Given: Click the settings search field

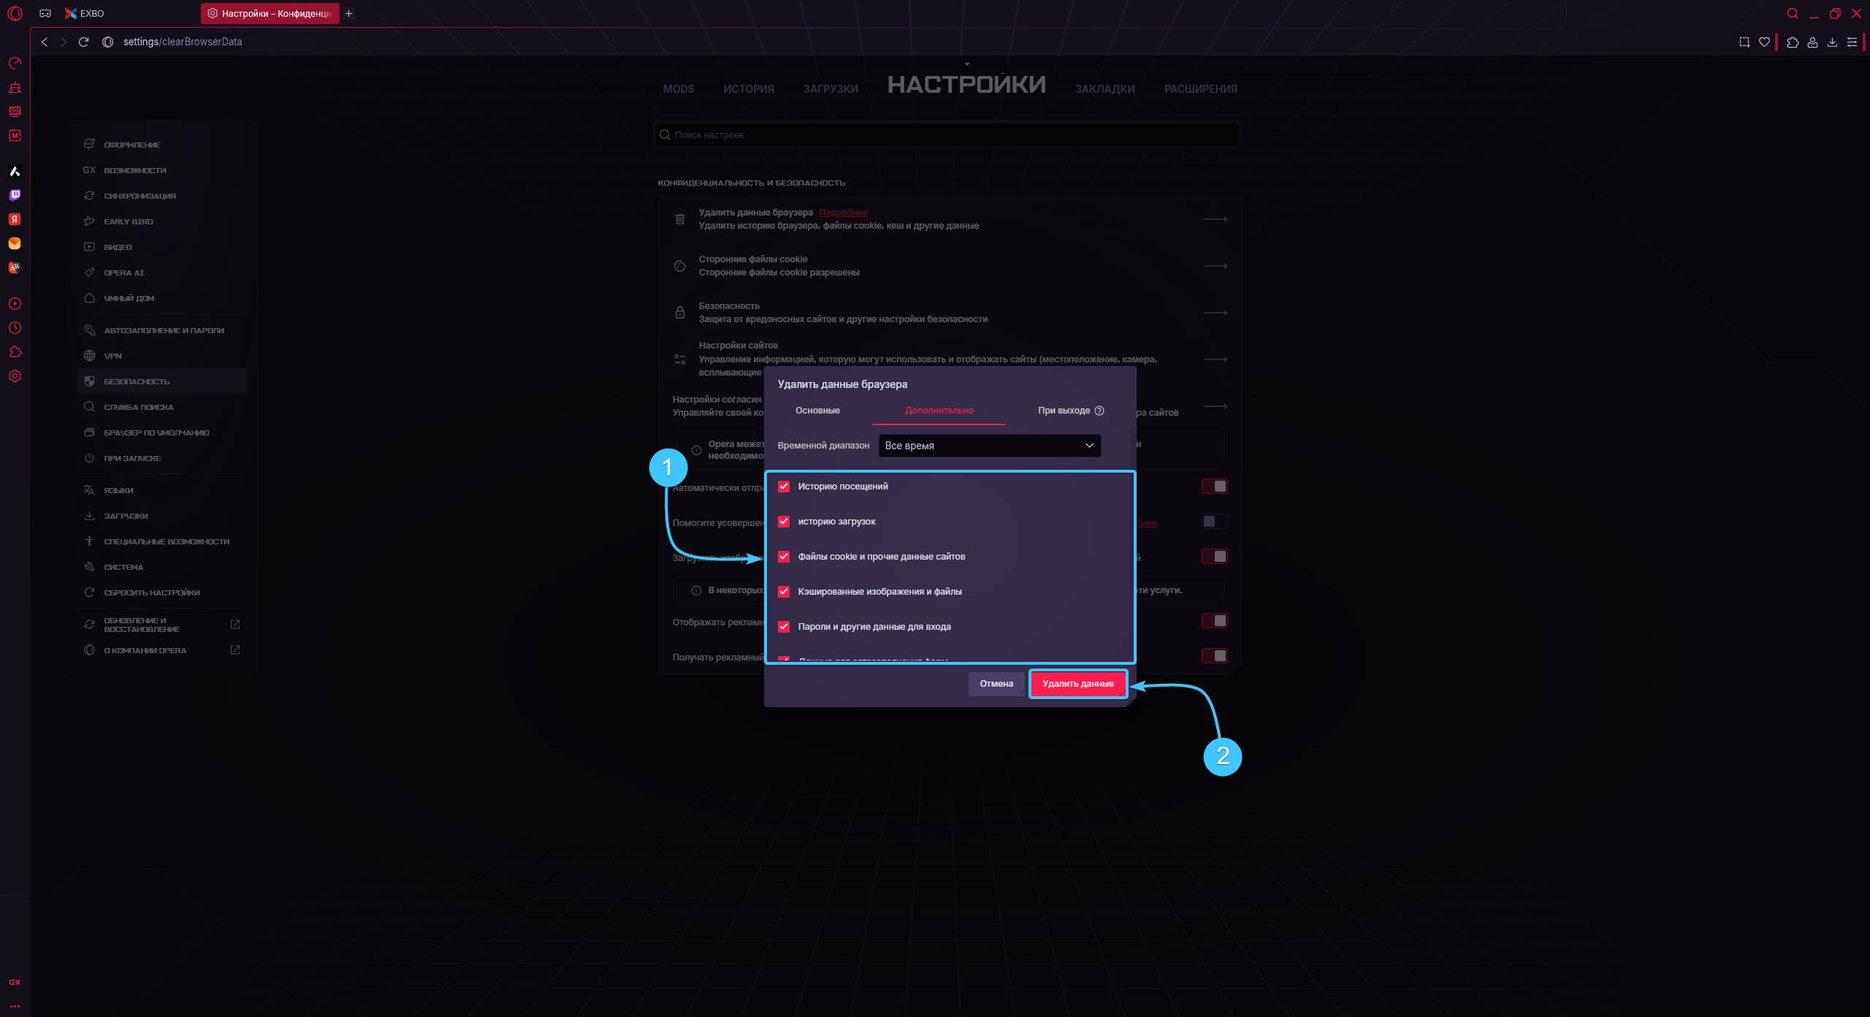Looking at the screenshot, I should click(947, 135).
